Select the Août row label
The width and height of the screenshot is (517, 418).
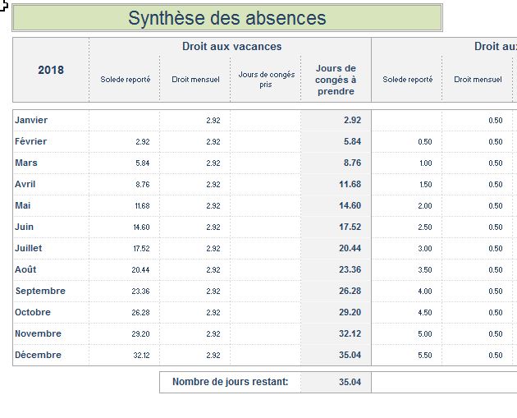25,269
